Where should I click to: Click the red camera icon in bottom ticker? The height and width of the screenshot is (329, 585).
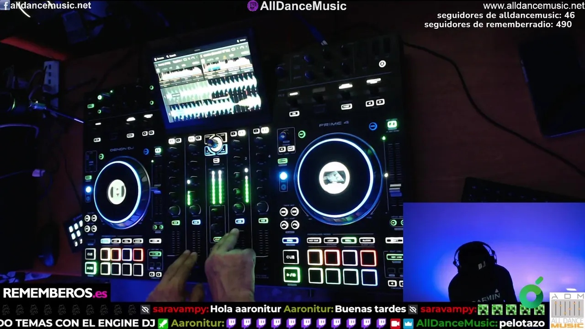tap(395, 323)
